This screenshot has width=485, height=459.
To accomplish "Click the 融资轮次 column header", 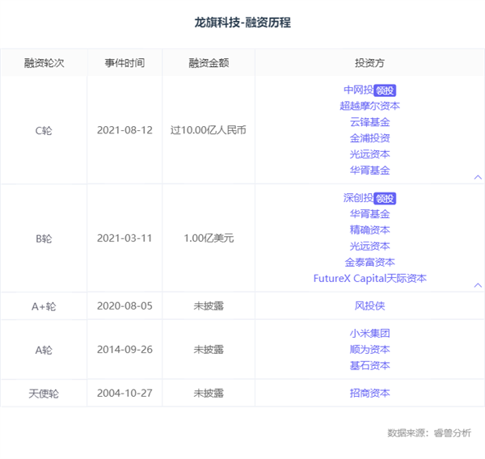I will (x=43, y=63).
